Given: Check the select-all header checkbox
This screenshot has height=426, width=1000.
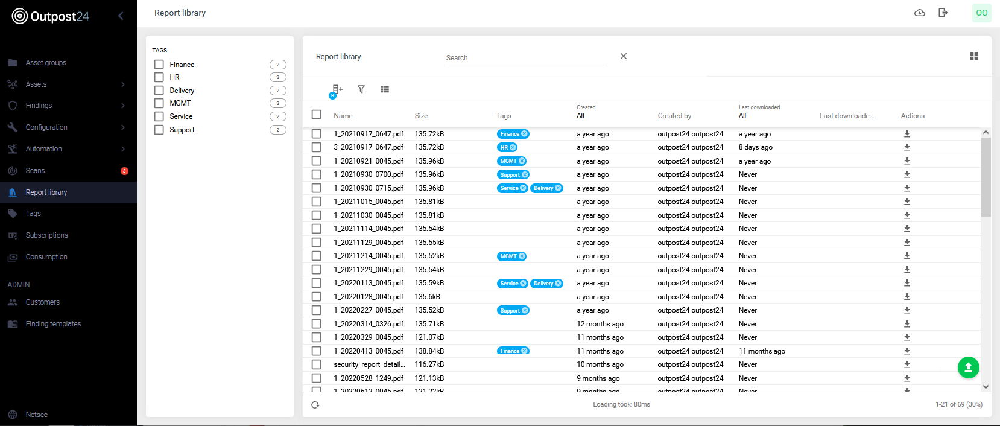Looking at the screenshot, I should [316, 115].
